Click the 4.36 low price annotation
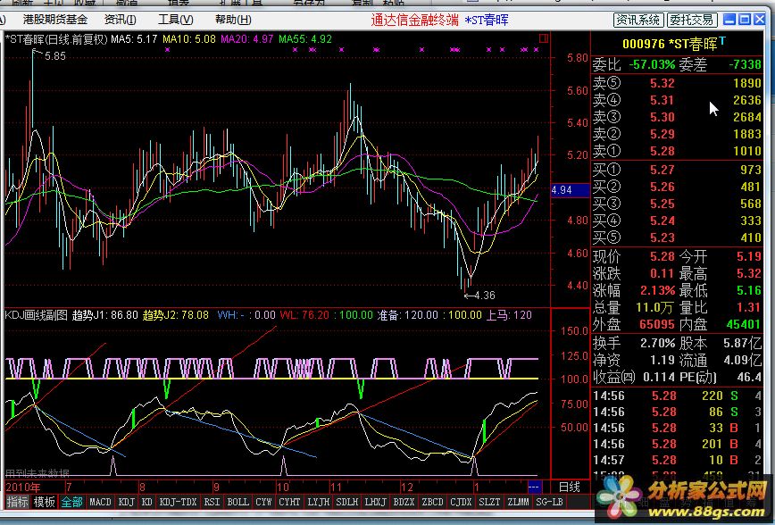The height and width of the screenshot is (525, 775). (x=484, y=296)
